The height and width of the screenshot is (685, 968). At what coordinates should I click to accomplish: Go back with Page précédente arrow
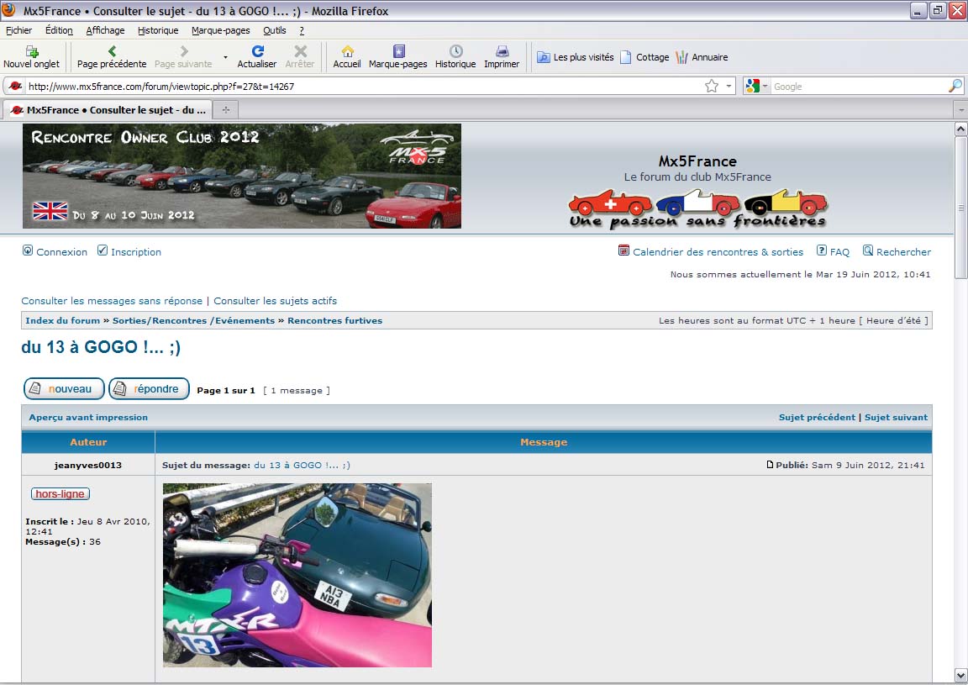112,51
